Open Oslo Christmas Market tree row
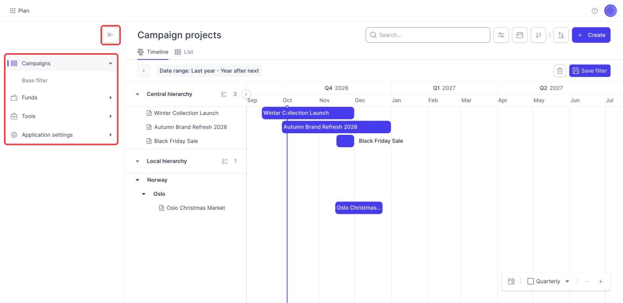 point(192,208)
